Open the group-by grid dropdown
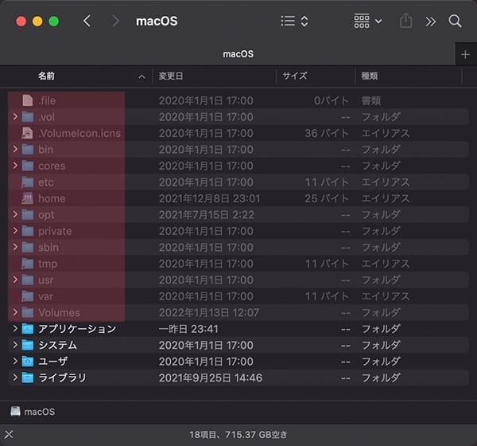The height and width of the screenshot is (446, 477). pos(367,21)
